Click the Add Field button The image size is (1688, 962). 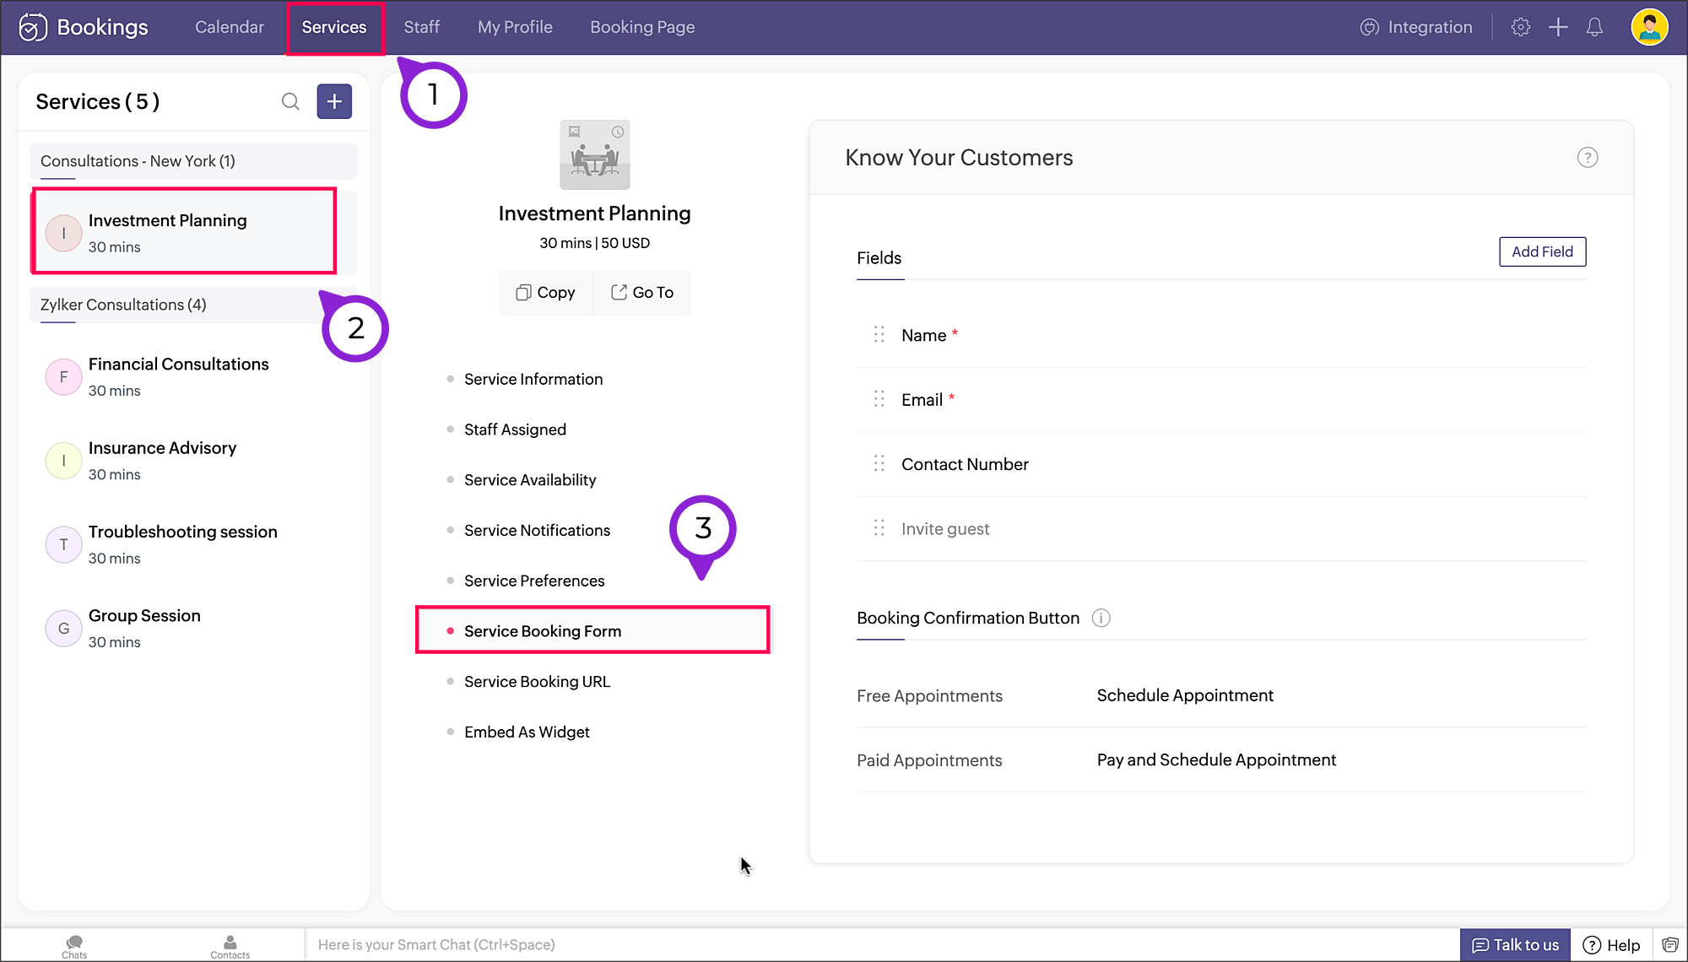click(x=1542, y=251)
